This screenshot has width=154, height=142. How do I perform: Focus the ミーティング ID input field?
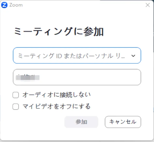coord(77,55)
